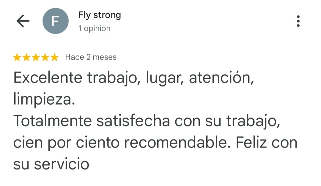
Task: Click the line starting Excelente trabajo, lugar
Action: pyautogui.click(x=133, y=78)
